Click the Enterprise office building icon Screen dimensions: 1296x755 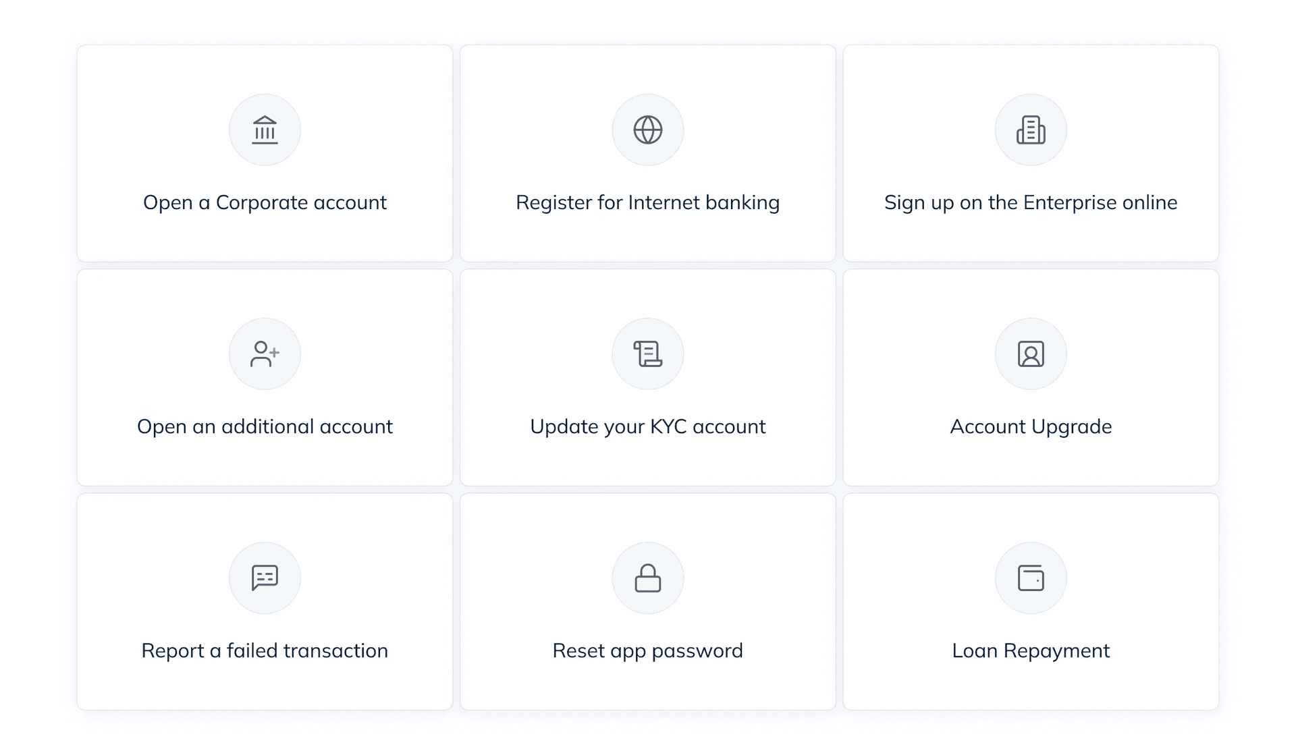(1031, 130)
